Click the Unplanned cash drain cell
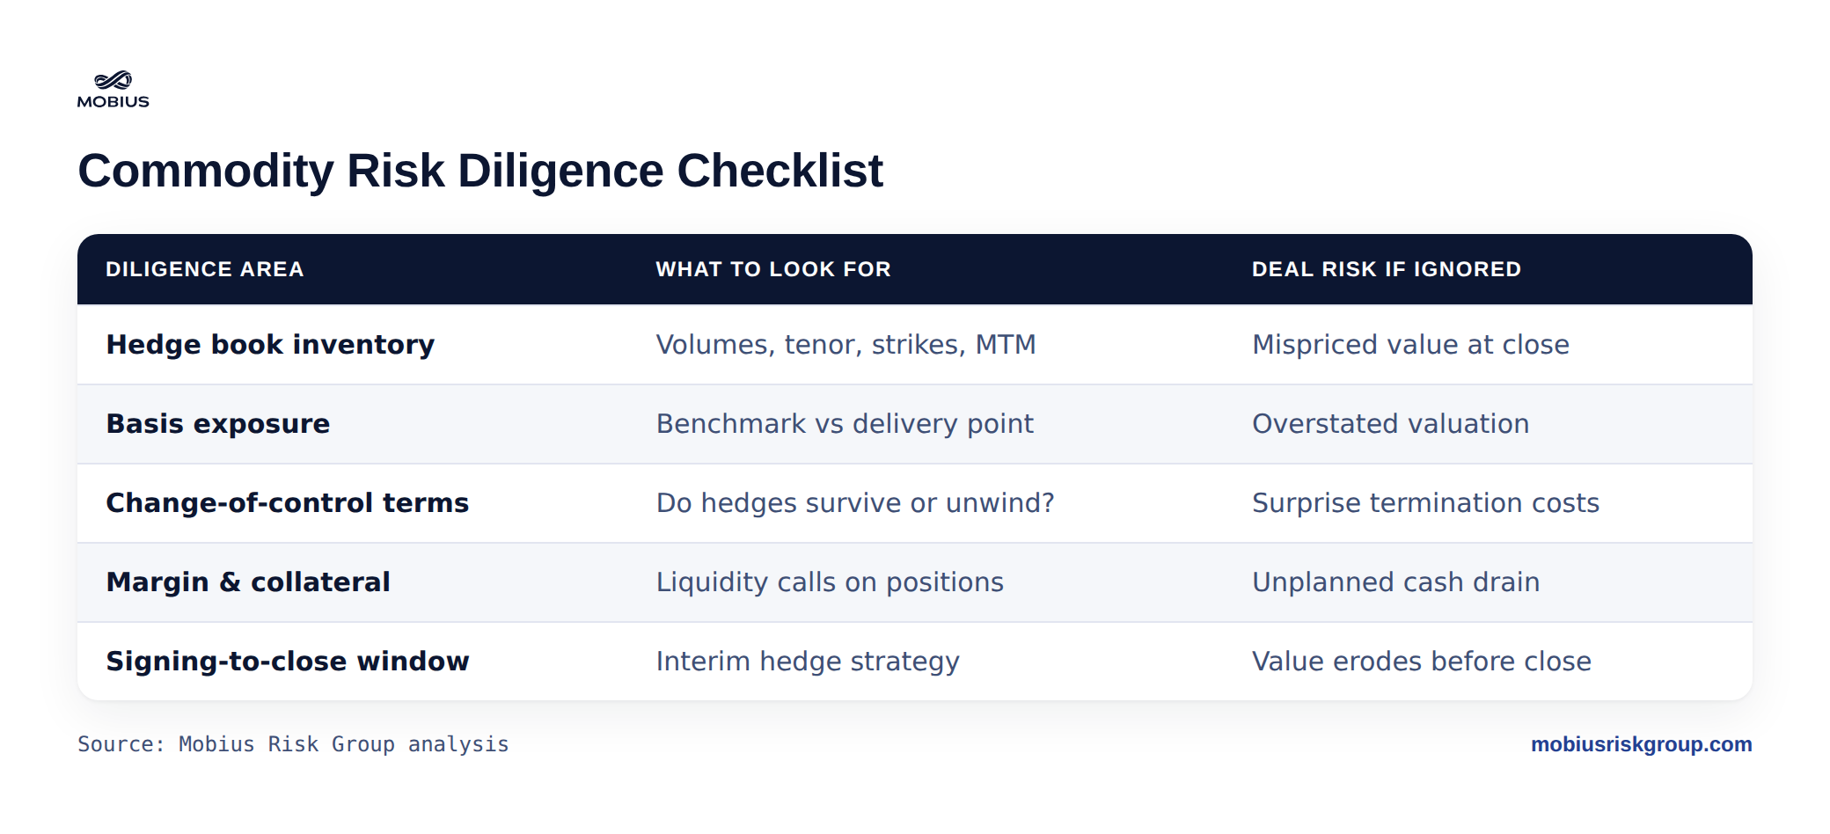Screen dimensions: 1830x834 pos(1395,582)
